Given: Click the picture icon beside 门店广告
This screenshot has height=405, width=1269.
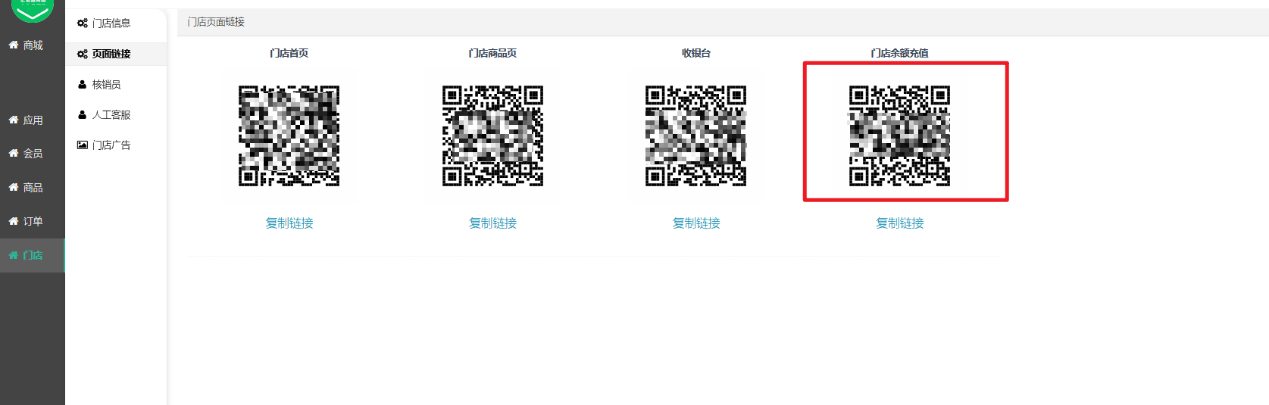Looking at the screenshot, I should click(x=83, y=145).
